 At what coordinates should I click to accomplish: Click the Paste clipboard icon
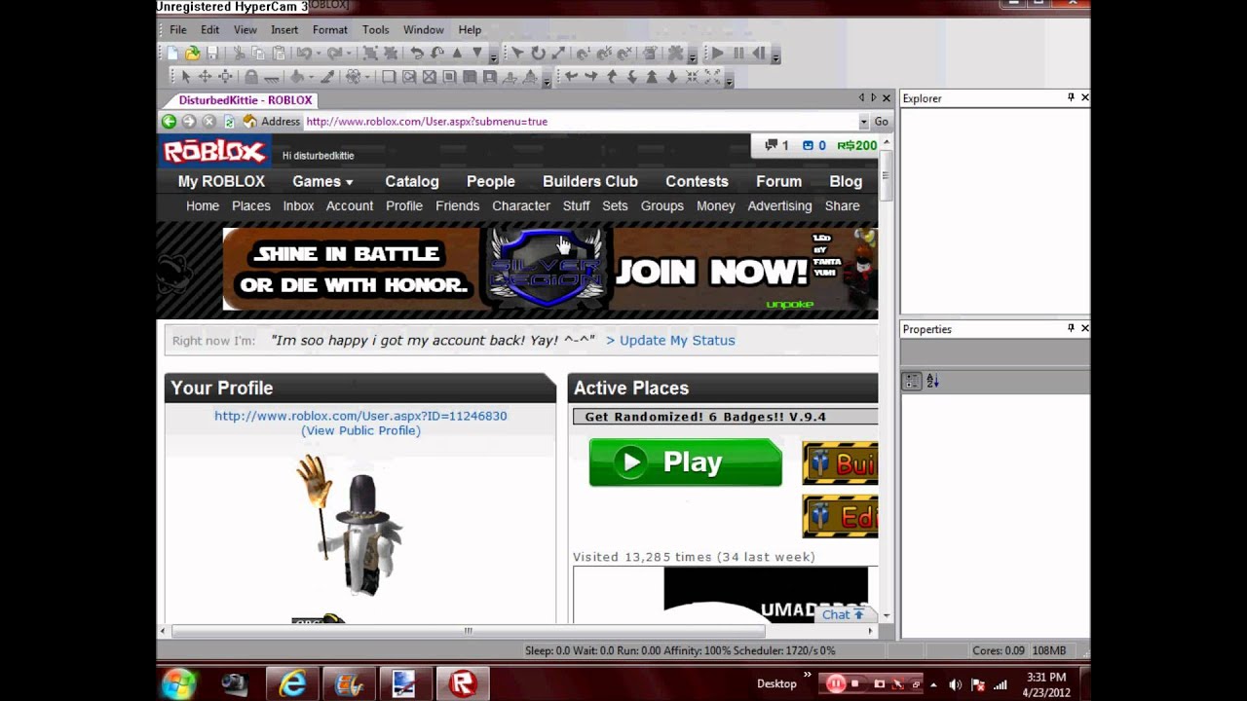279,54
